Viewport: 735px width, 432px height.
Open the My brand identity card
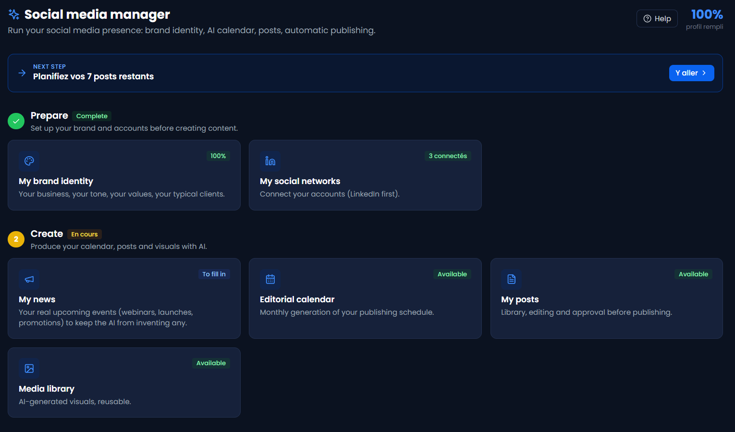coord(124,175)
